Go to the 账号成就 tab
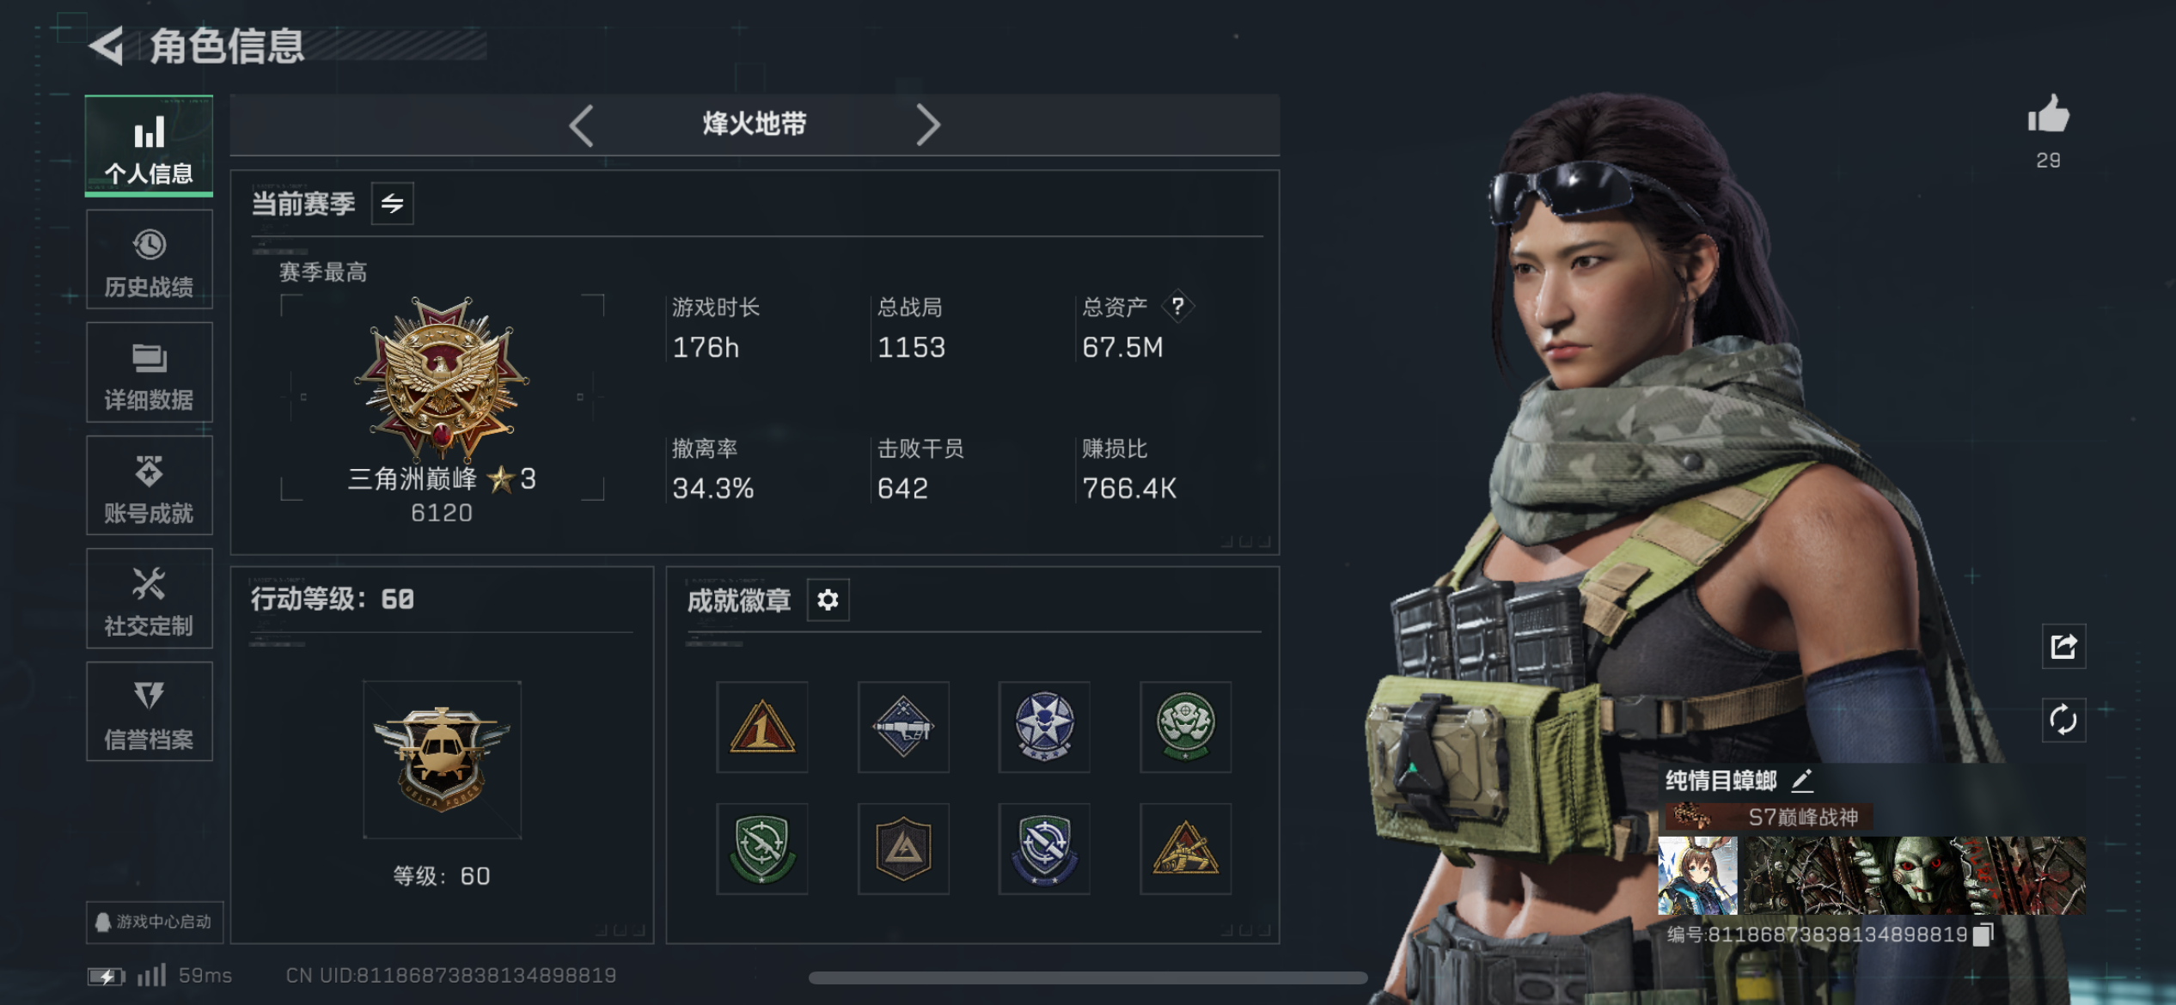 tap(150, 486)
